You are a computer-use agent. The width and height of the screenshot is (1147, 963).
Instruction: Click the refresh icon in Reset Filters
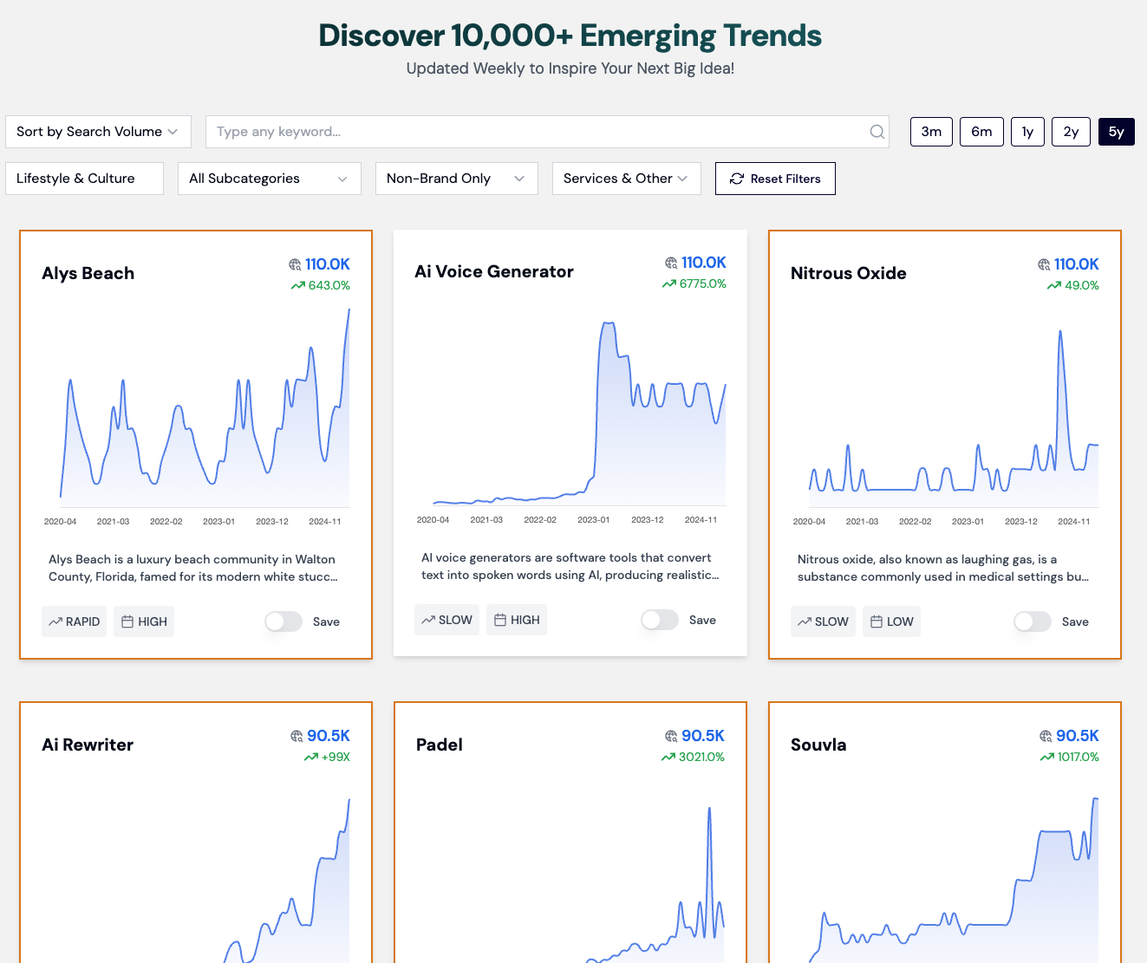click(x=737, y=179)
